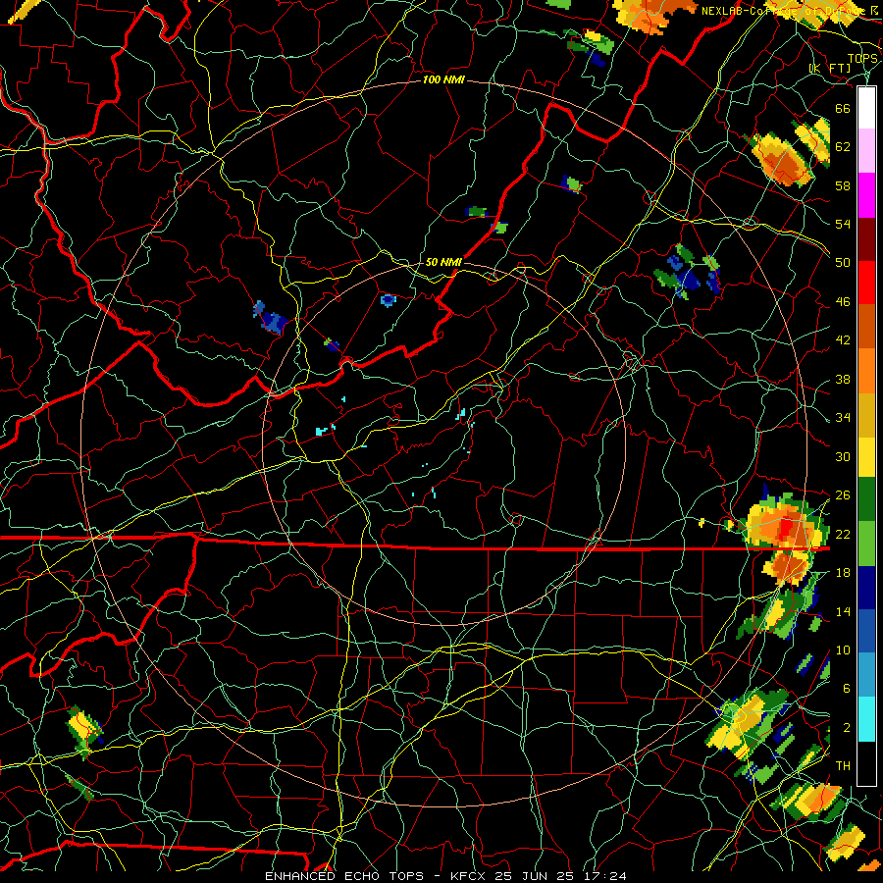Viewport: 883px width, 883px height.
Task: Click the bright yellow legend swatch
Action: pos(866,457)
